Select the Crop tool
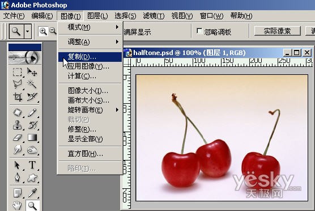The height and width of the screenshot is (211, 315). tap(17, 97)
